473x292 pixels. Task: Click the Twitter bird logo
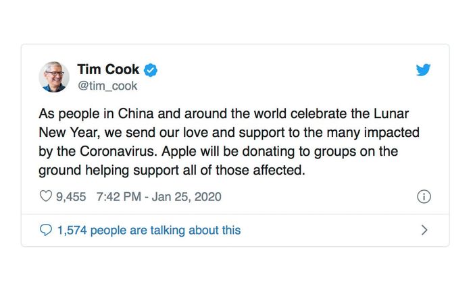[423, 70]
